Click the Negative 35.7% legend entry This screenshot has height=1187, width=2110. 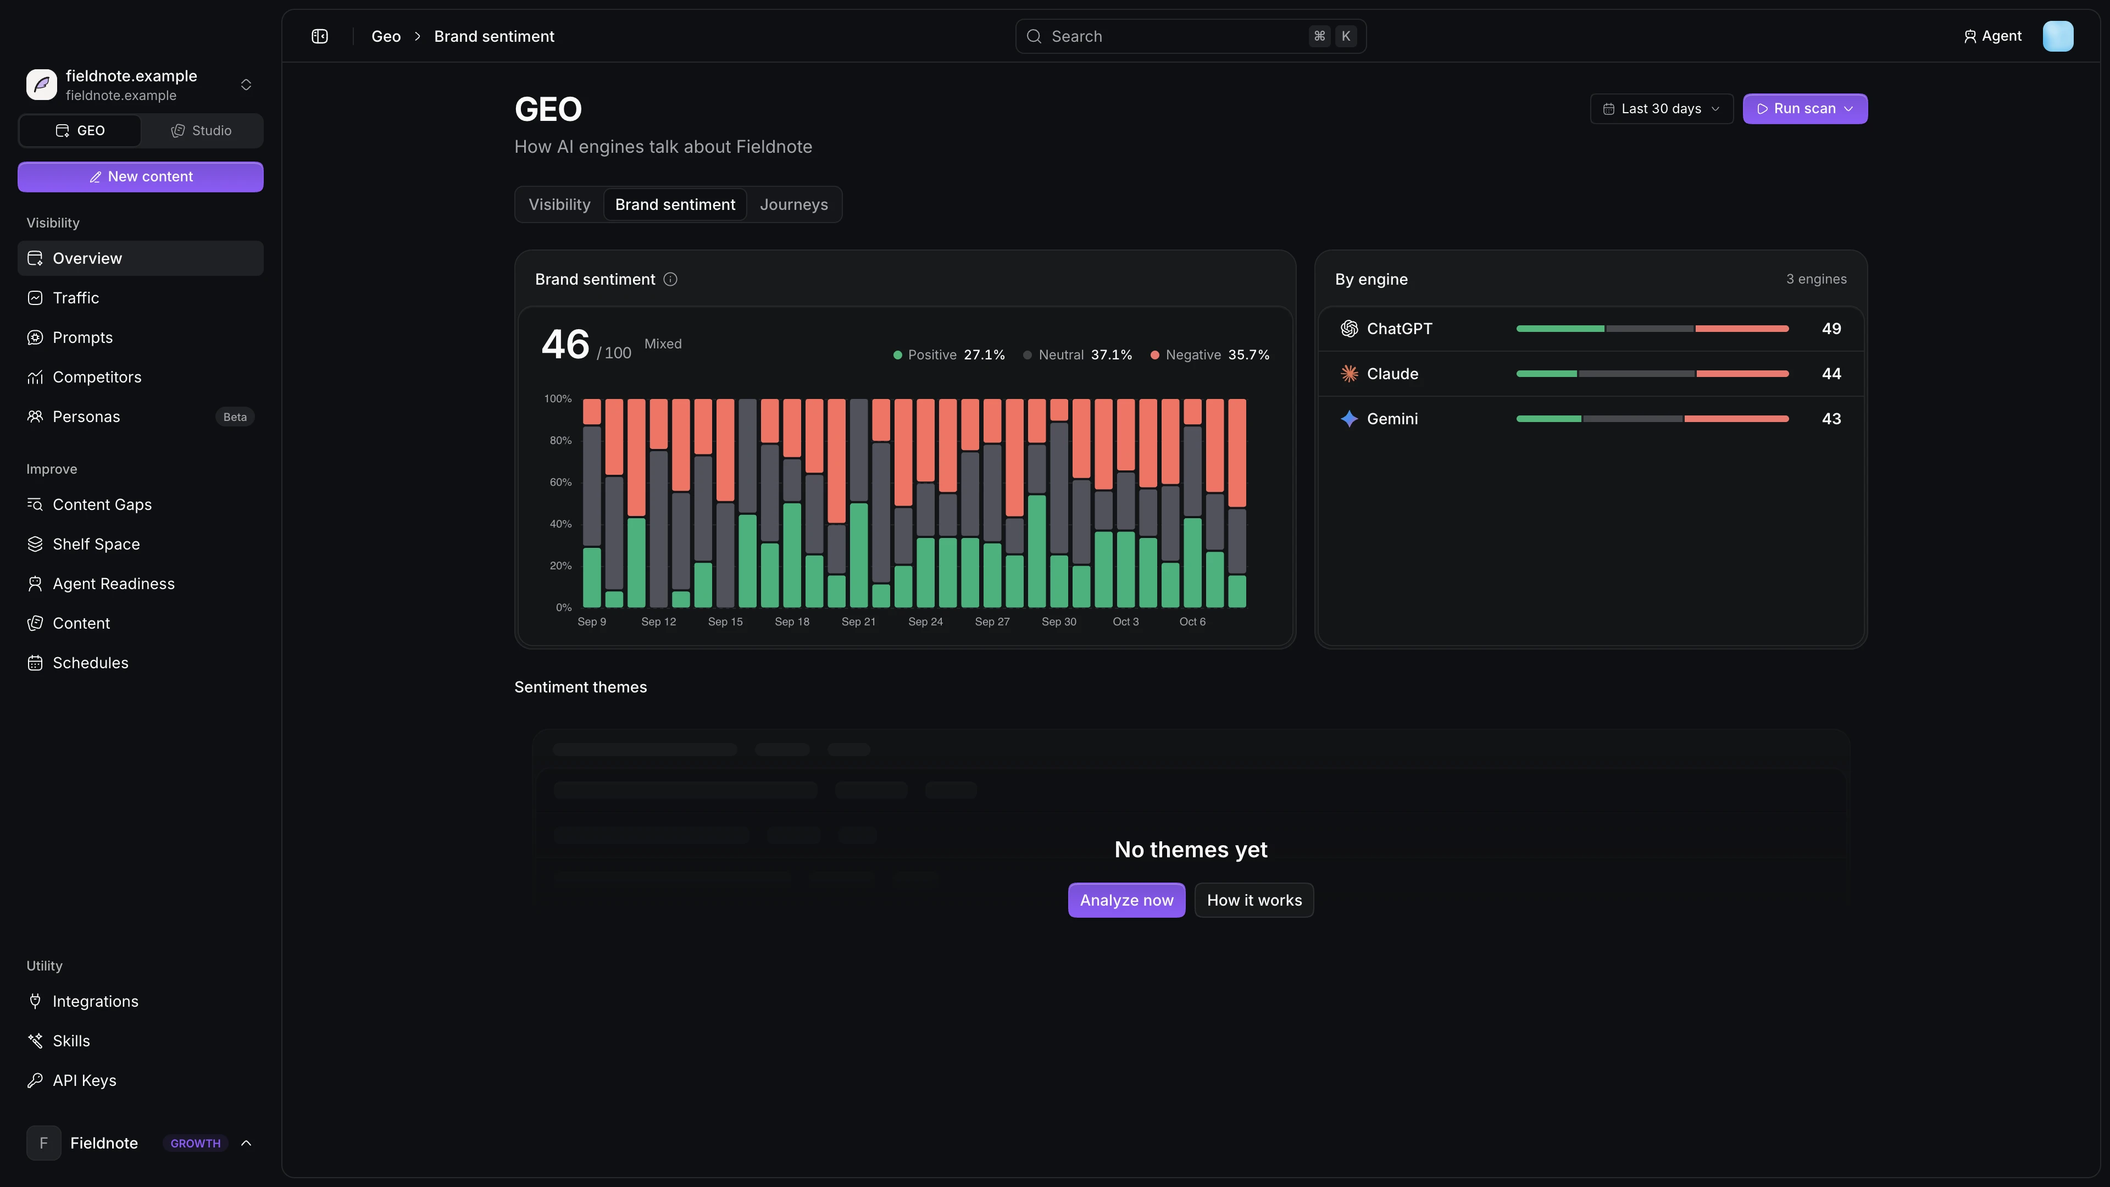[1210, 354]
